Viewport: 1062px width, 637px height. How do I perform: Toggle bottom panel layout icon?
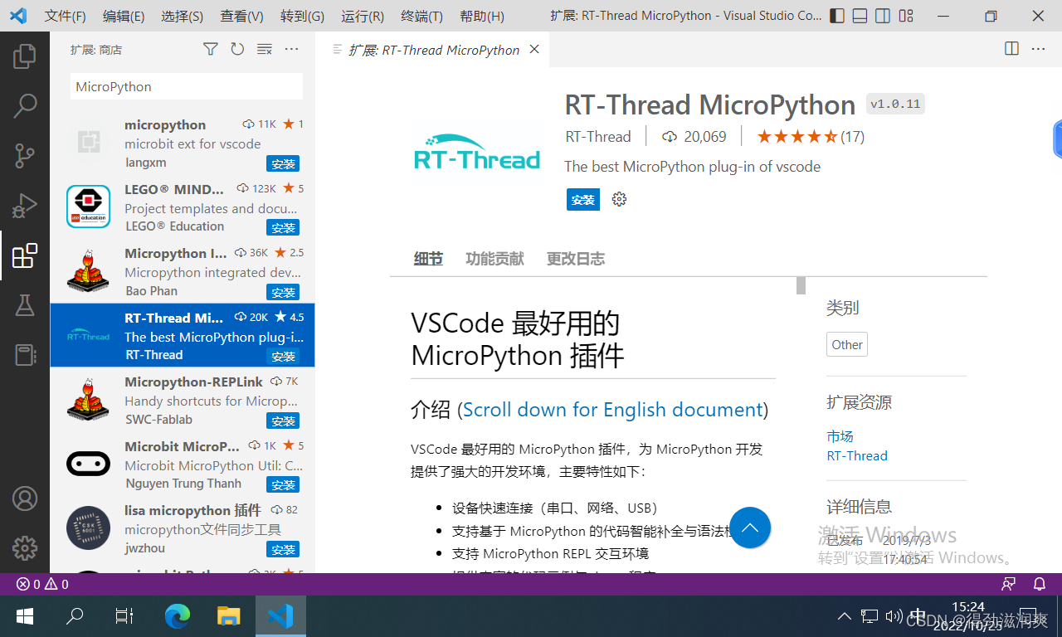point(860,16)
